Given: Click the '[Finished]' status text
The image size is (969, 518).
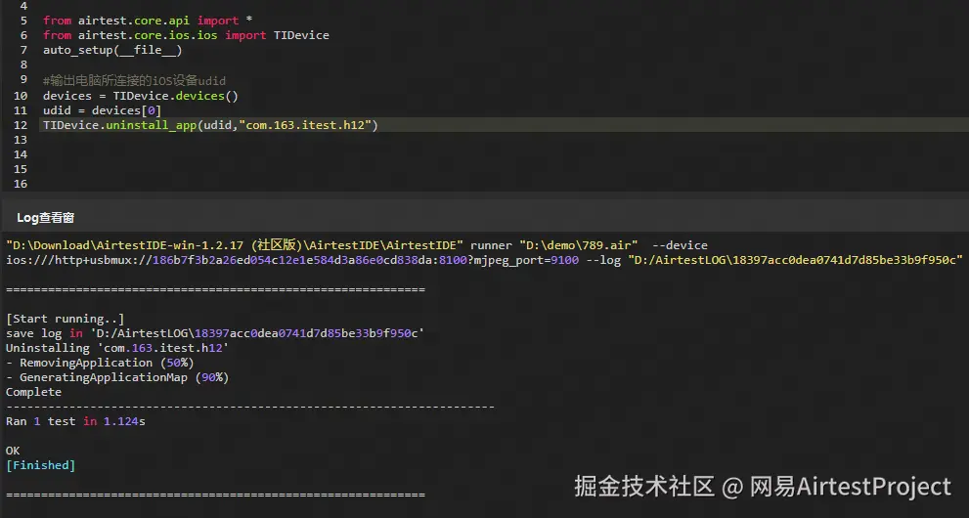Looking at the screenshot, I should coord(41,465).
